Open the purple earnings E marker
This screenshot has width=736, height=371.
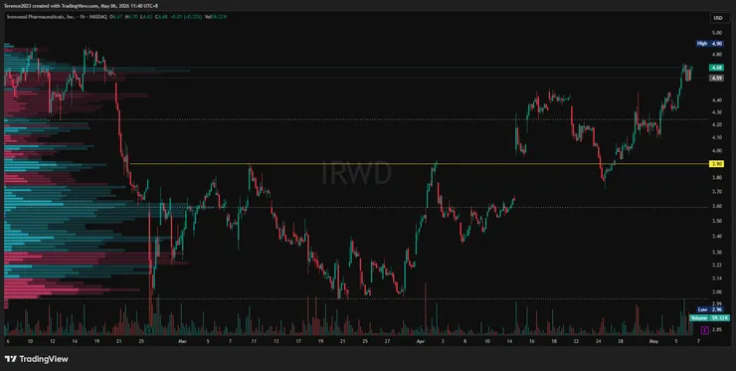(704, 330)
